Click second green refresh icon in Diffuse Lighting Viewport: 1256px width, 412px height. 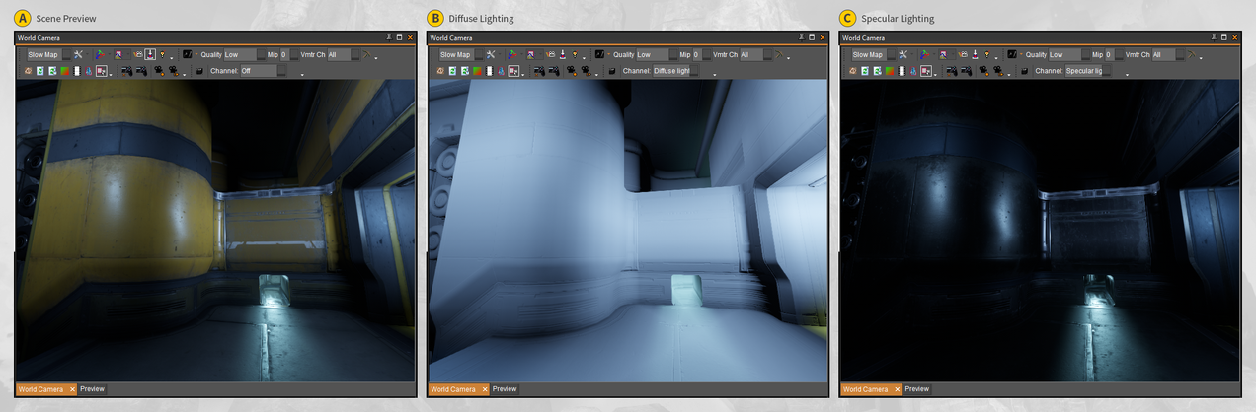[465, 71]
